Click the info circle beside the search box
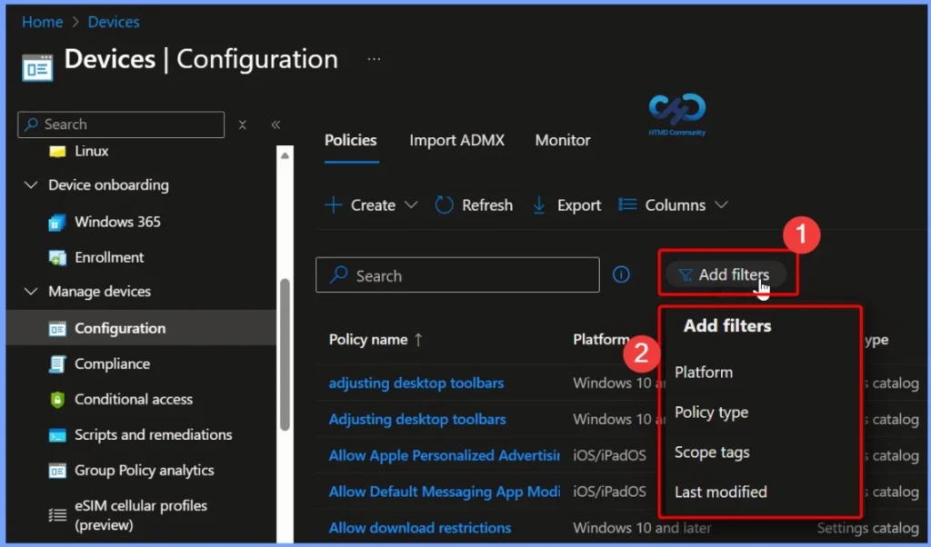 (621, 274)
